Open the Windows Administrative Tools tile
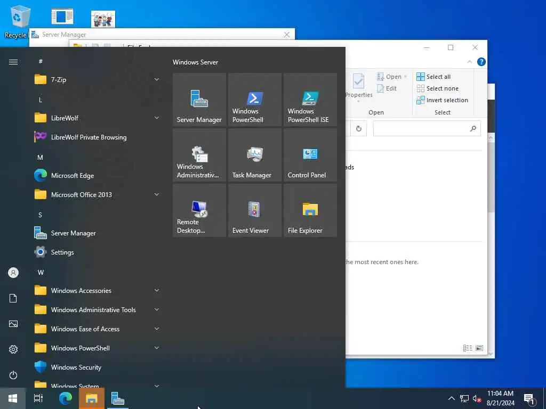This screenshot has width=546, height=409. pos(199,155)
